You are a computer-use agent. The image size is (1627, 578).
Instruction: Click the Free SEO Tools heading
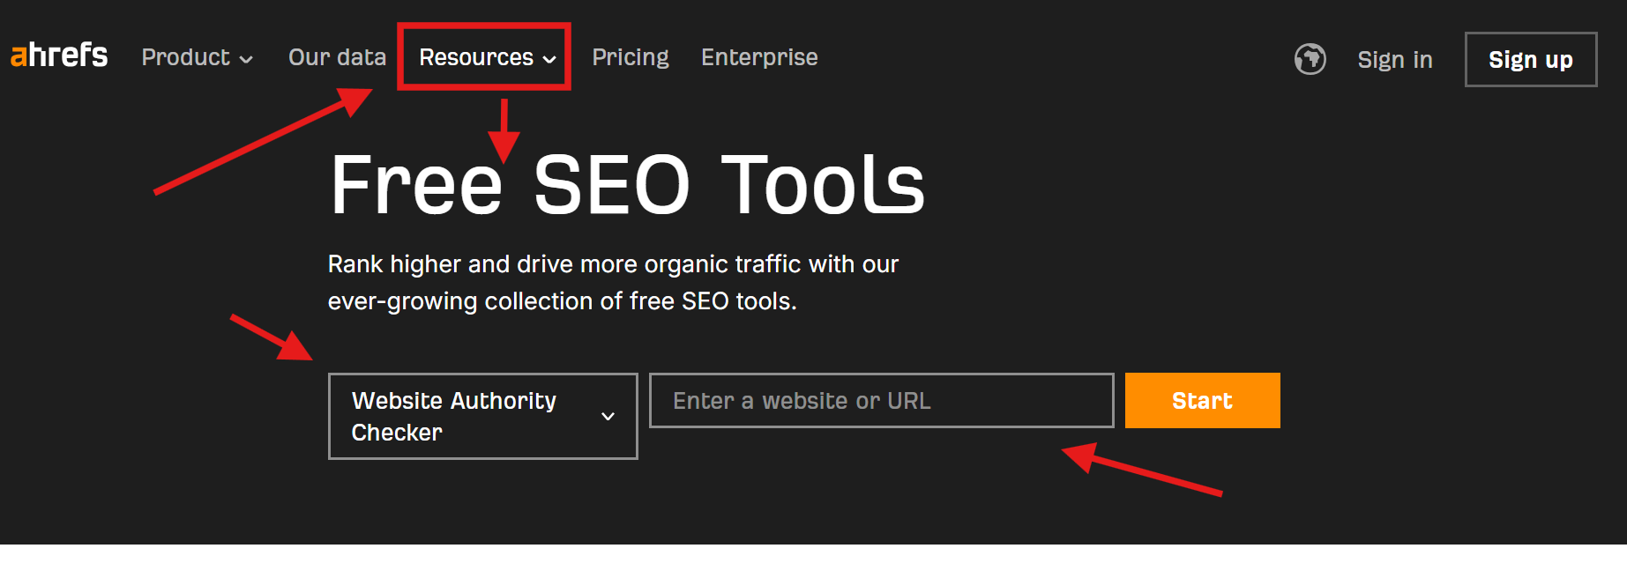[627, 184]
